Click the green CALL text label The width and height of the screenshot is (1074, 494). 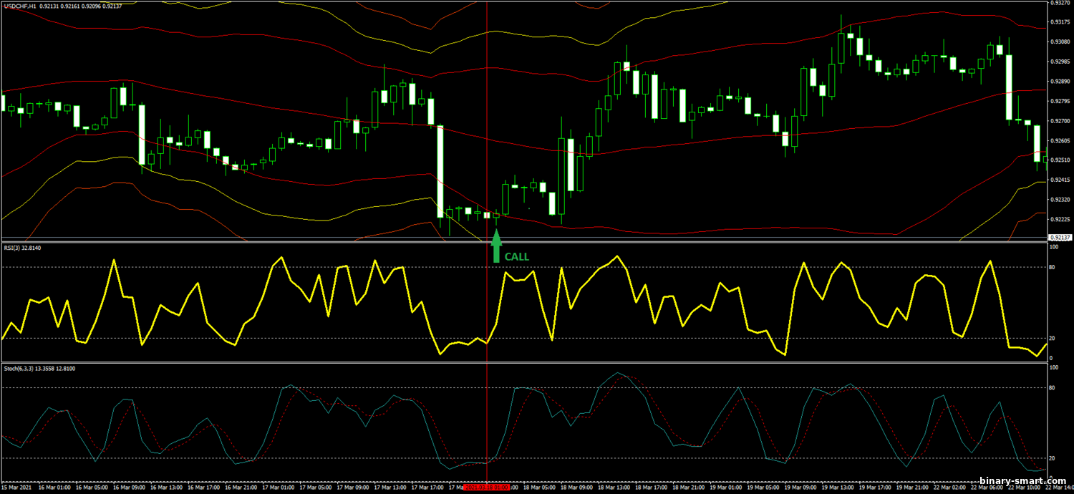pyautogui.click(x=517, y=256)
